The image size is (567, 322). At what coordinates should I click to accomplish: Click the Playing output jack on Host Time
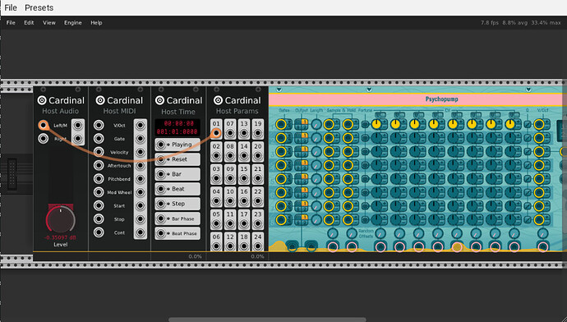point(160,145)
